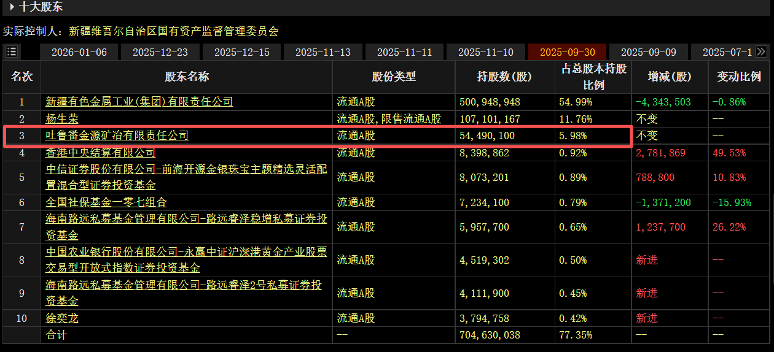The height and width of the screenshot is (352, 774).
Task: Click the share count 5,957,700
Action: click(484, 227)
